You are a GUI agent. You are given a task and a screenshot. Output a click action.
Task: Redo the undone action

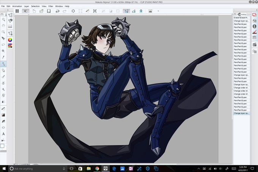pos(64,11)
